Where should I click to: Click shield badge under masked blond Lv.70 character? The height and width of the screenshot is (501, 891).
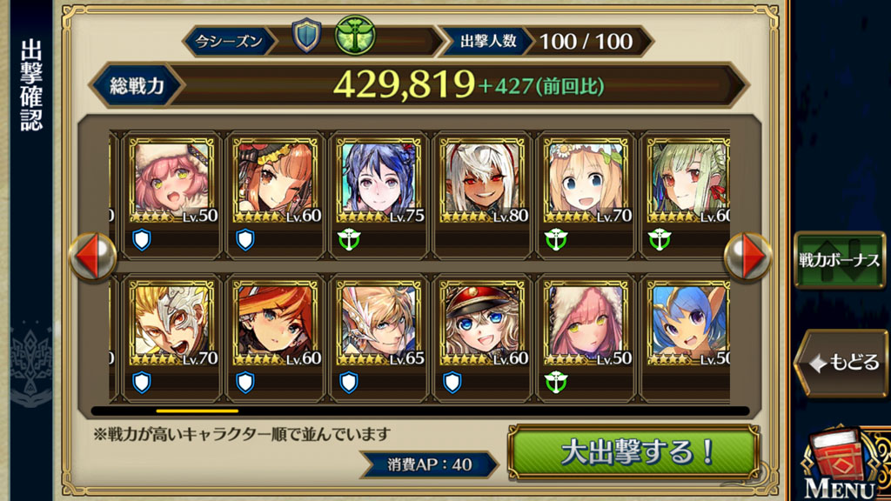[x=142, y=383]
